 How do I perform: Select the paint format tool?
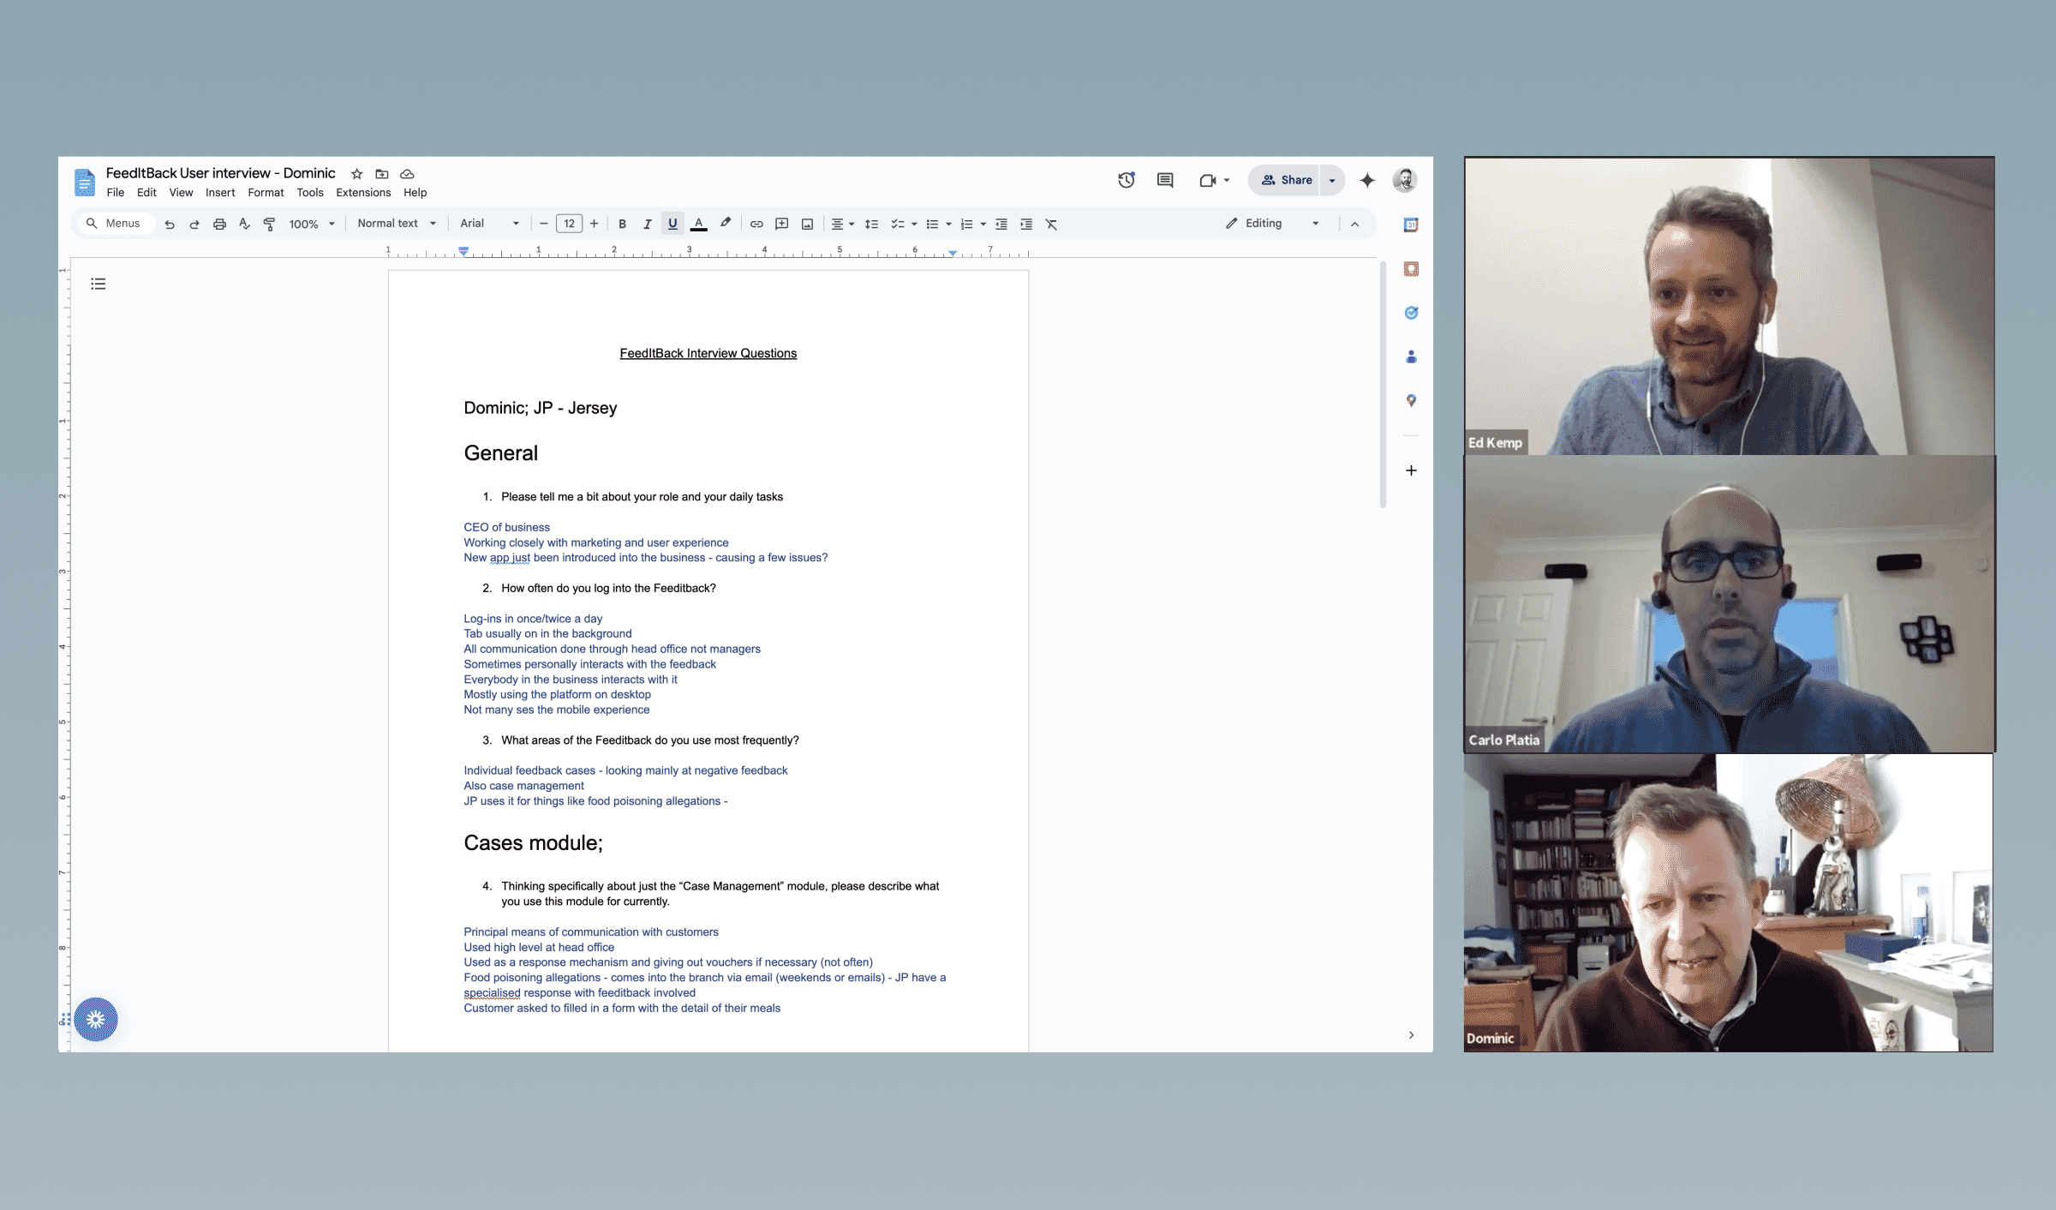pos(268,224)
